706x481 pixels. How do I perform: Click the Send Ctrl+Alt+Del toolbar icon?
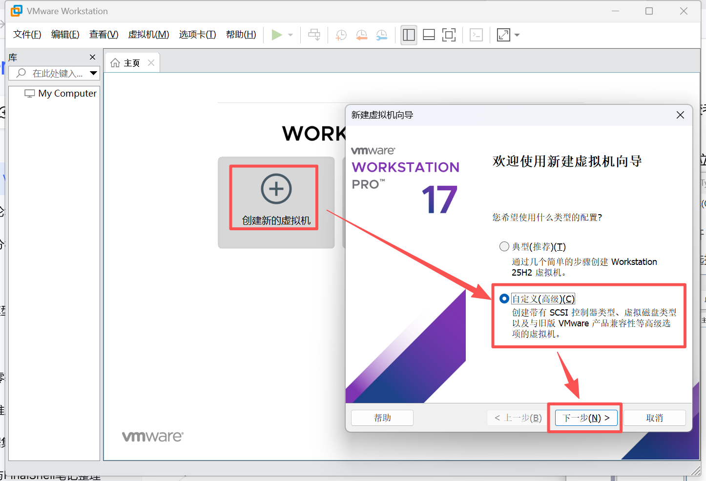[314, 35]
